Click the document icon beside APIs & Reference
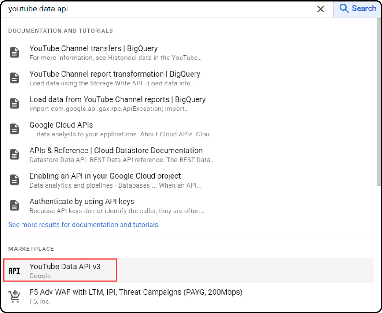Image resolution: width=382 pixels, height=313 pixels. tap(14, 155)
